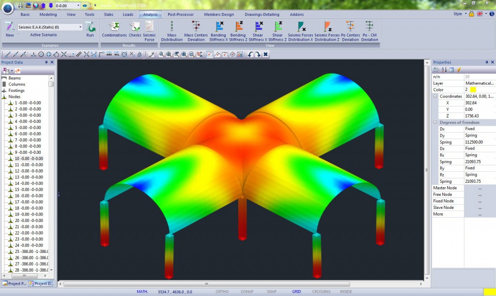Toggle OSNAP in the status bar

[x=247, y=291]
